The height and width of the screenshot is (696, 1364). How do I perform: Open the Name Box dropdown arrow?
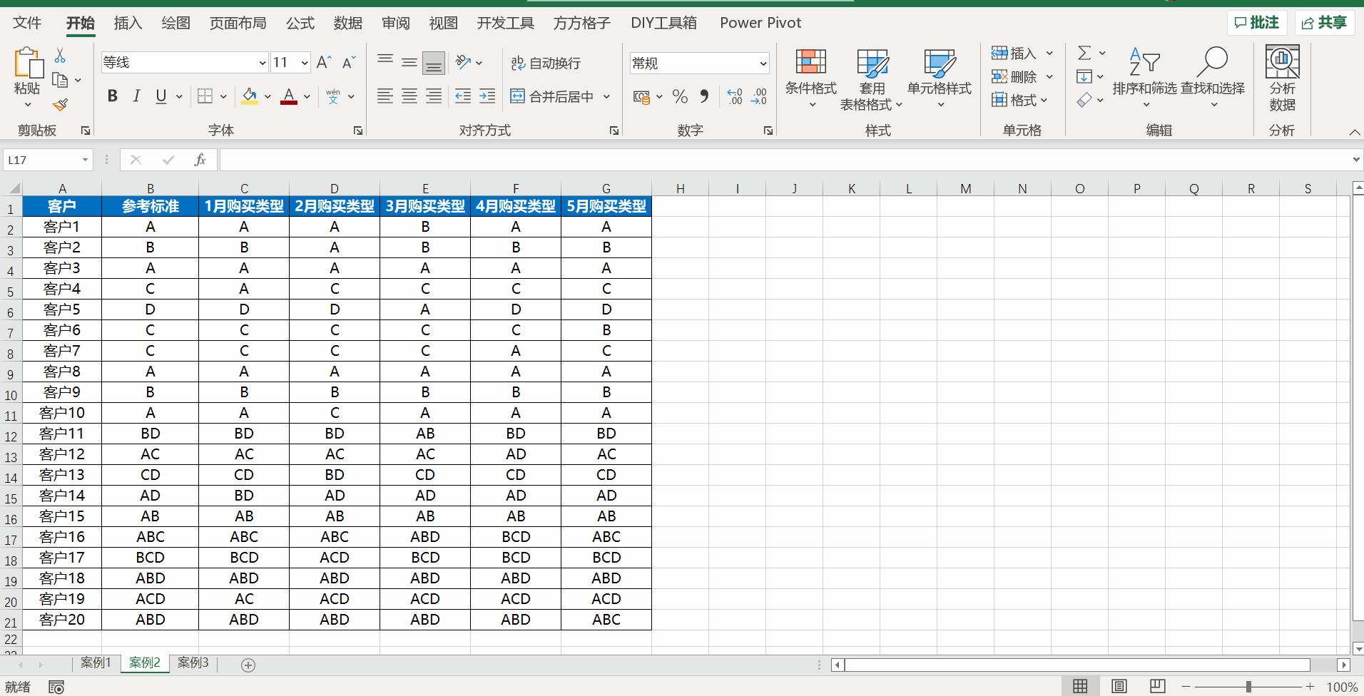85,160
